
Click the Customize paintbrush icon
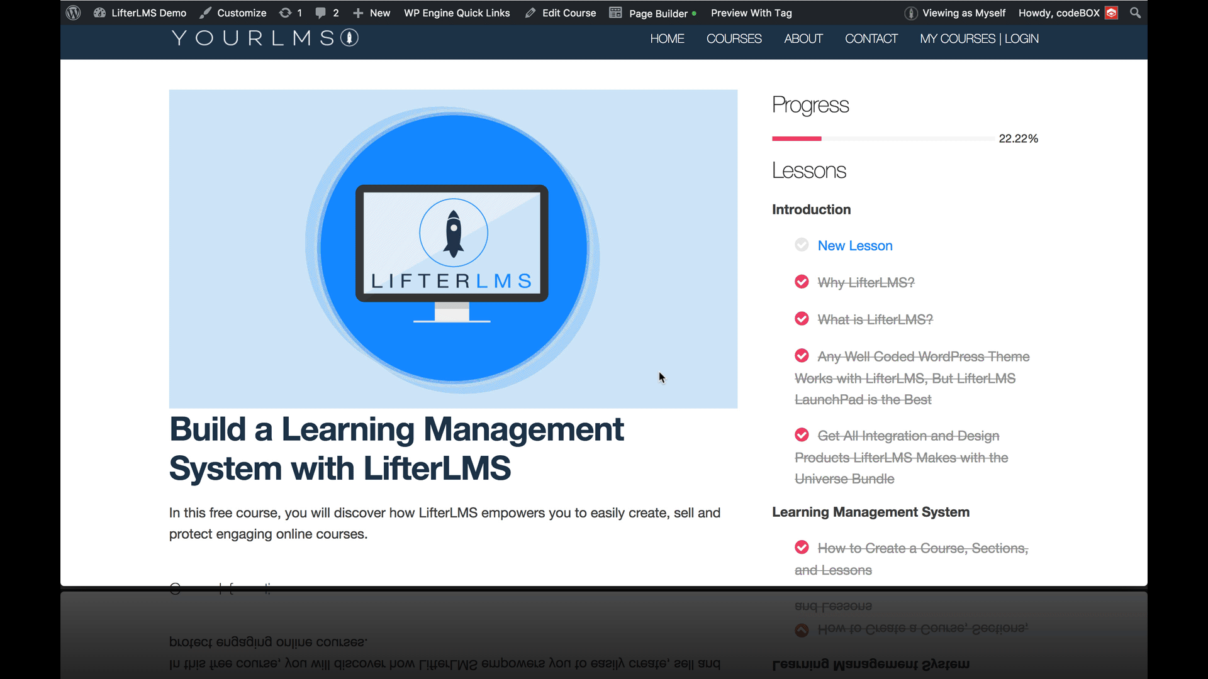coord(206,13)
